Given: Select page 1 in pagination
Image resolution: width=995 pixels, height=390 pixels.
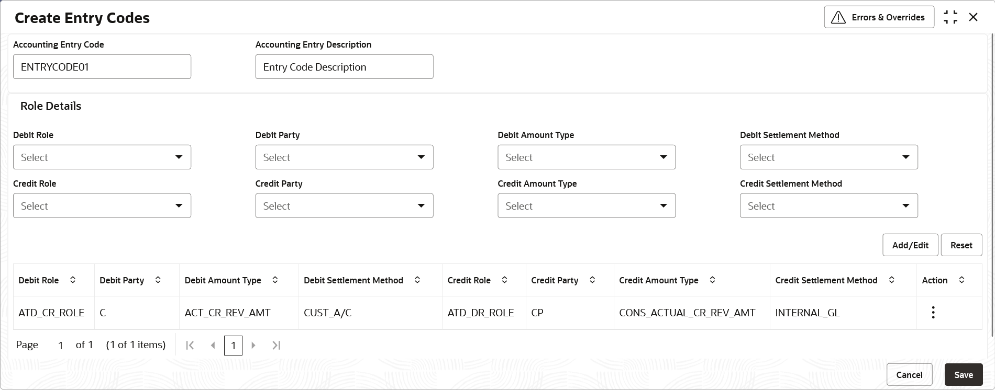Looking at the screenshot, I should [233, 346].
